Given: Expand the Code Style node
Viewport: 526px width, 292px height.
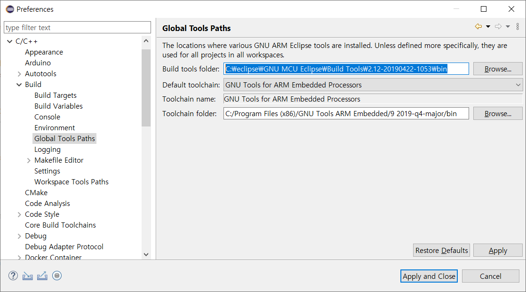Looking at the screenshot, I should point(19,214).
